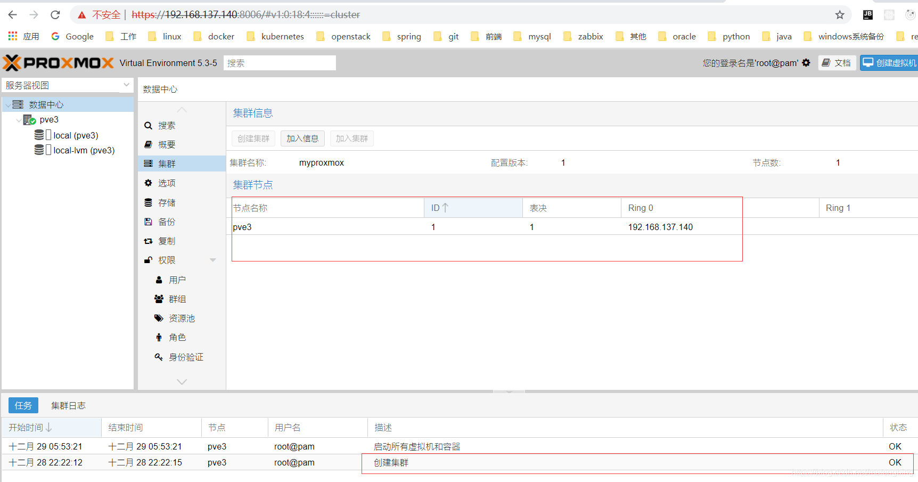This screenshot has height=482, width=918.
Task: Open the python bookmark folder
Action: click(729, 36)
